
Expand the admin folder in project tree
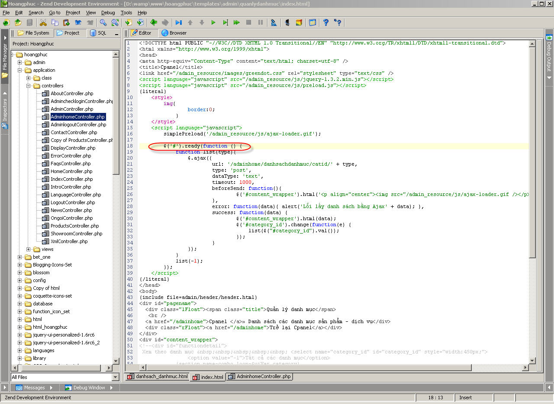[20, 62]
